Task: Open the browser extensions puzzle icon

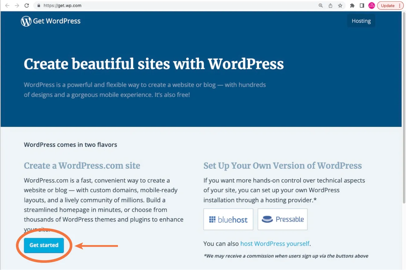Action: (352, 5)
